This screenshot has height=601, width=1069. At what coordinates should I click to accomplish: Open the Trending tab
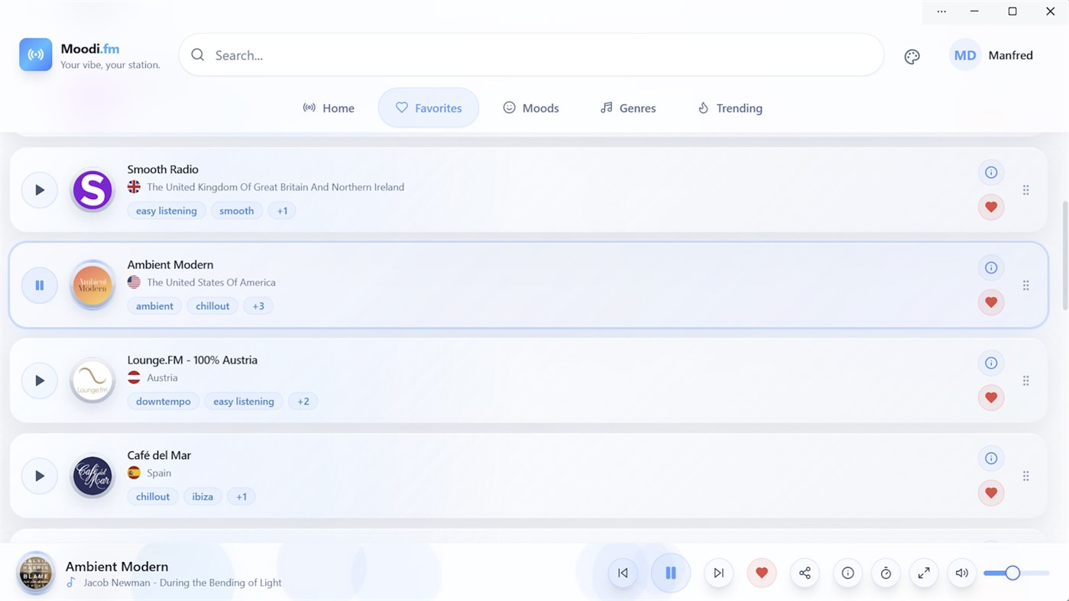point(730,108)
